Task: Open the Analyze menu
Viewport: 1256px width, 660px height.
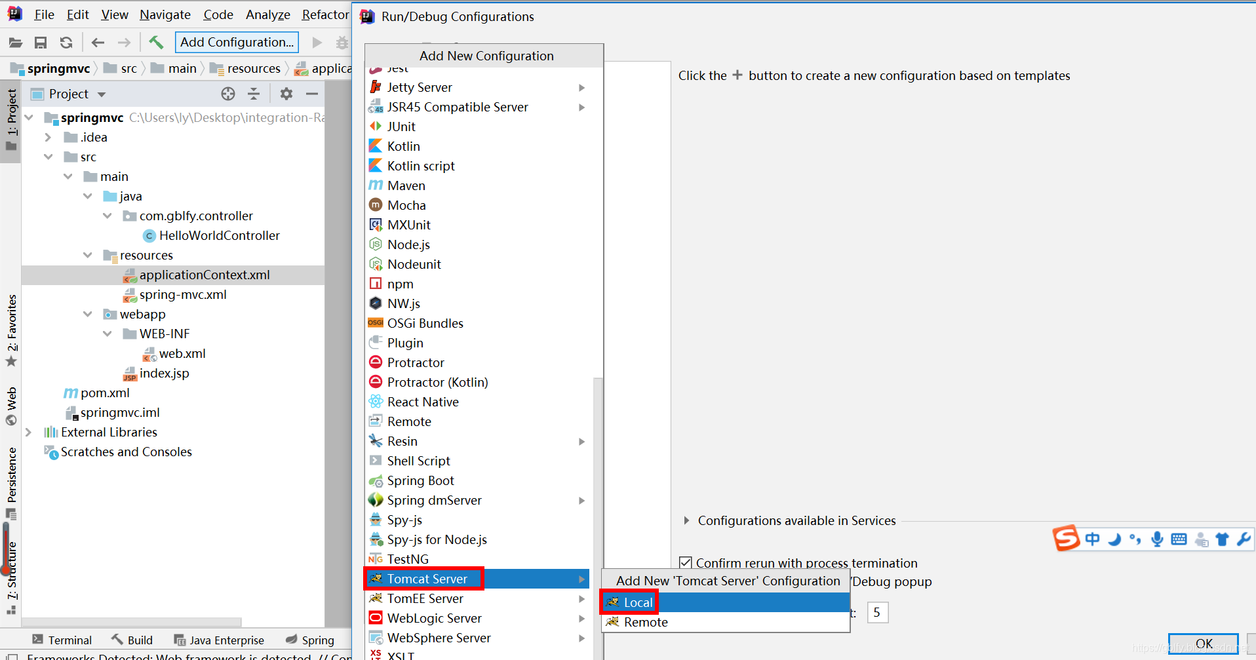Action: pos(267,14)
